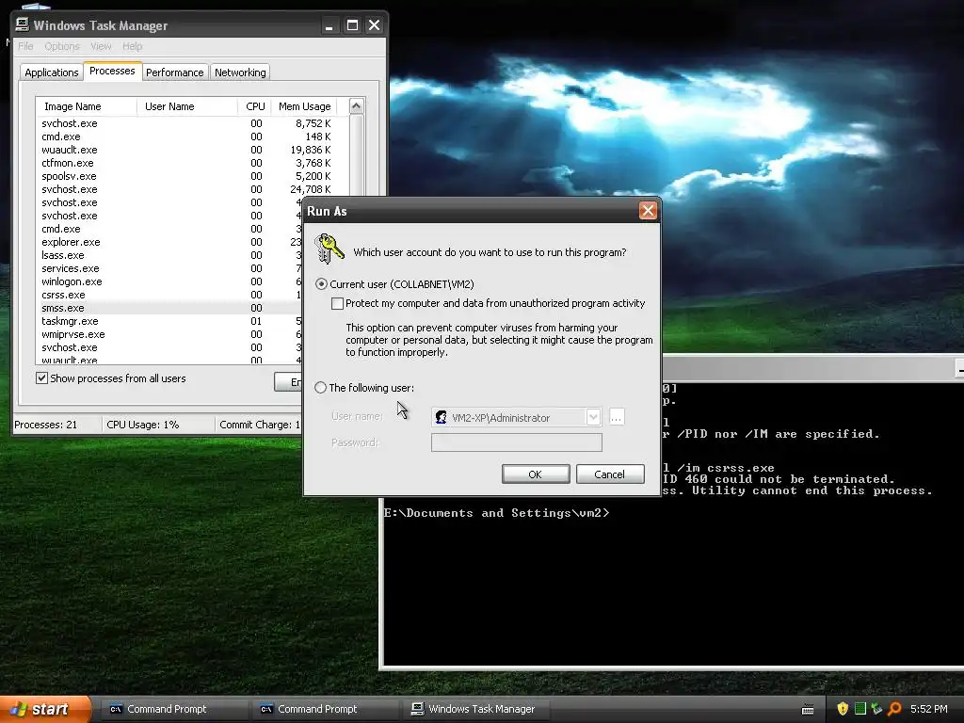Toggle Show processes from all users
This screenshot has width=964, height=723.
coord(41,378)
